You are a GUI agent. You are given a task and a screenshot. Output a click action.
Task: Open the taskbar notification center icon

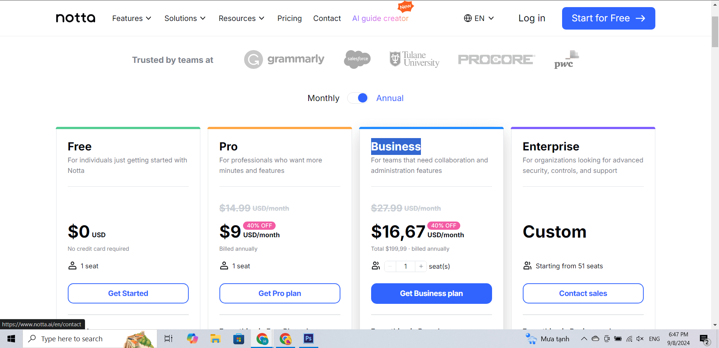click(x=704, y=339)
